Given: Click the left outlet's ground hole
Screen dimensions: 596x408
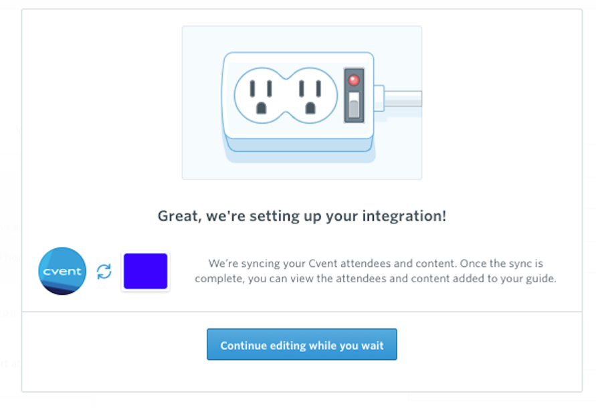Looking at the screenshot, I should coord(261,108).
